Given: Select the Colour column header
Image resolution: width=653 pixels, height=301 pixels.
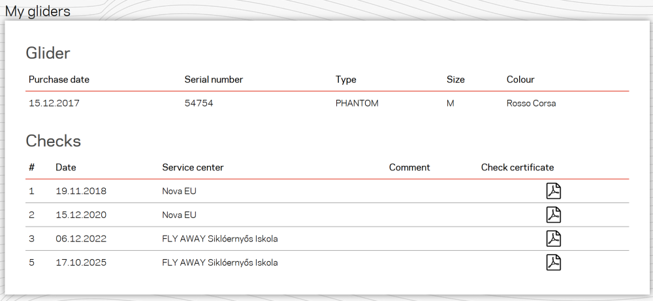Looking at the screenshot, I should tap(520, 80).
